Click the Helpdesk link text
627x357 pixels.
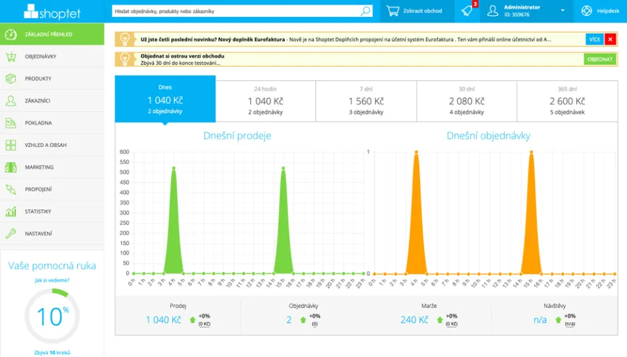point(608,11)
